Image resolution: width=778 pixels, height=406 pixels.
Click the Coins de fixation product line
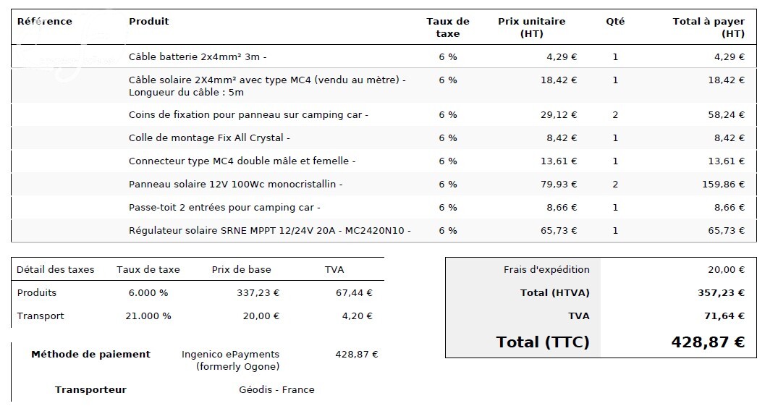[248, 114]
